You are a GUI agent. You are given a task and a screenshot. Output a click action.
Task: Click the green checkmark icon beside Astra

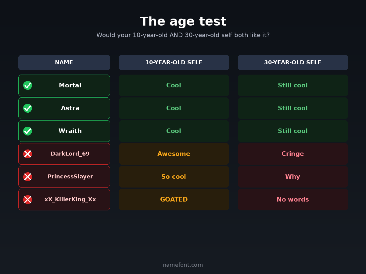(27, 108)
